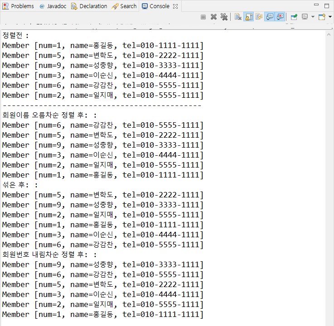334x326 pixels.
Task: Switch to the Problems tab
Action: tap(18, 6)
